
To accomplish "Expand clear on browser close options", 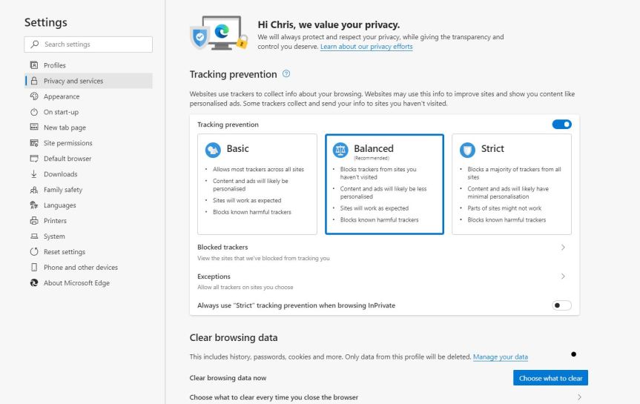I will 579,397.
